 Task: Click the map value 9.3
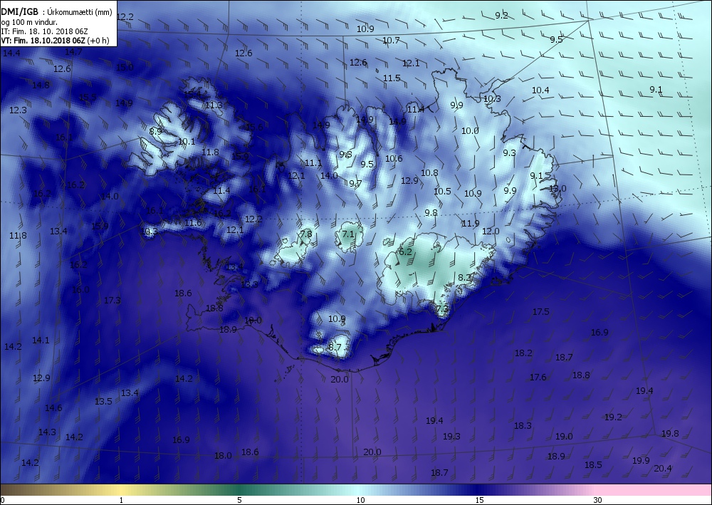tap(510, 153)
